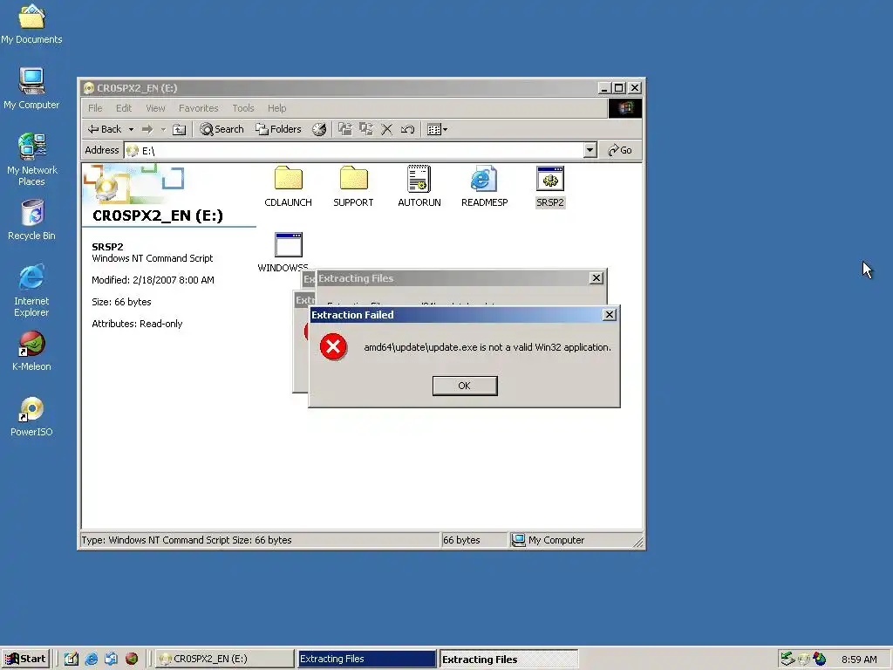Switch to CR0SPX2_EN (E:) taskbar button

pos(224,659)
